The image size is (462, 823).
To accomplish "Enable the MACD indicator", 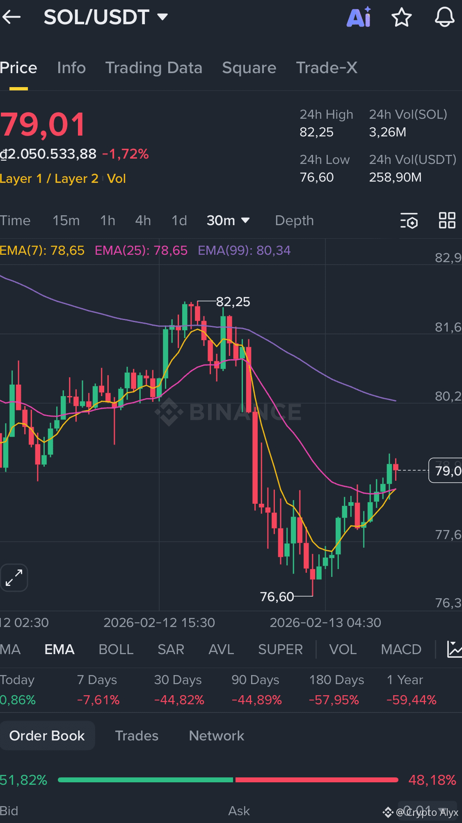I will [x=401, y=650].
